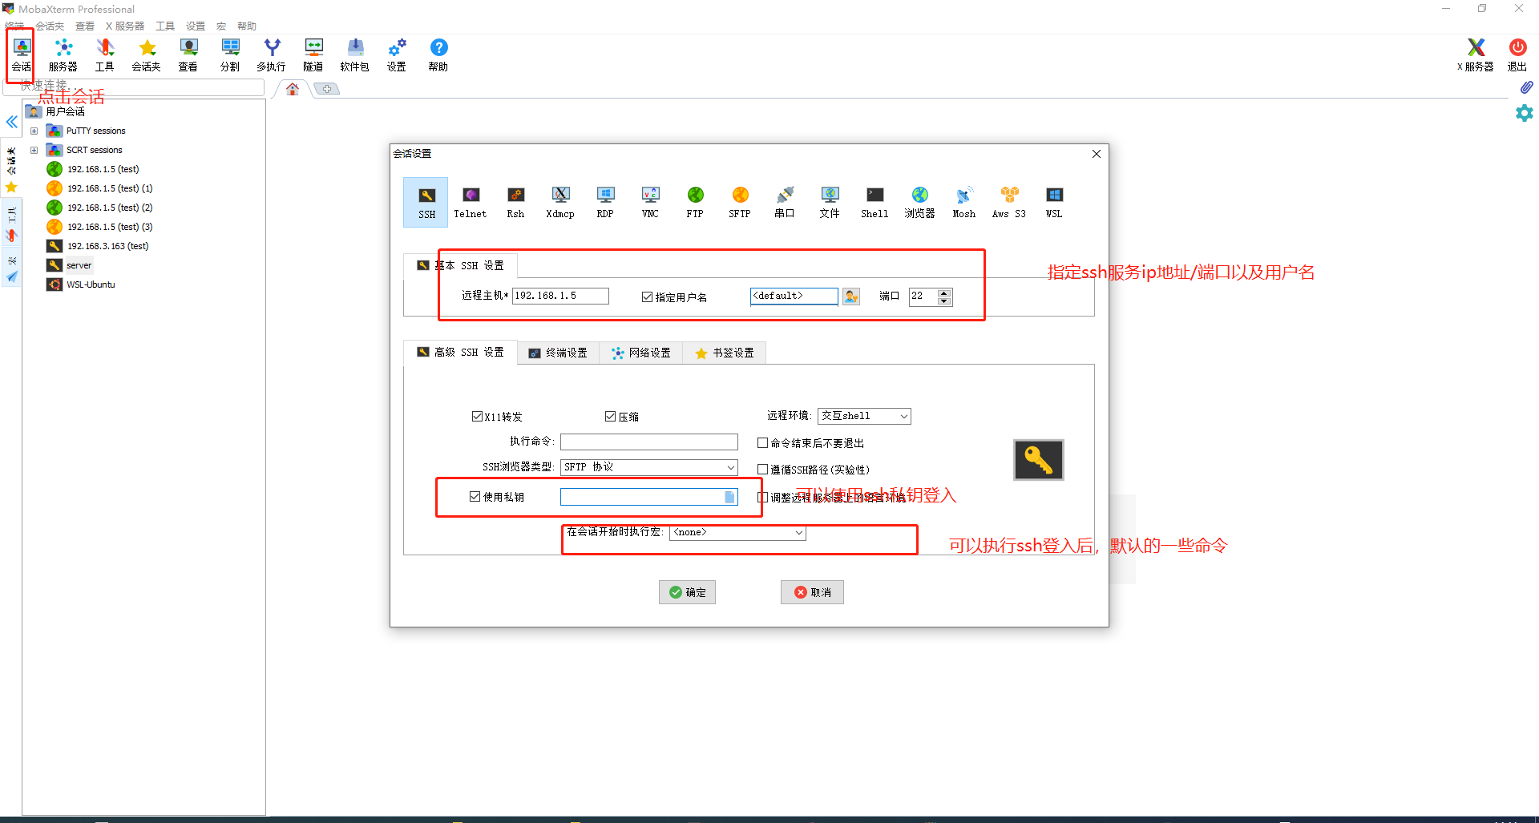The image size is (1539, 823).
Task: Click the 隧道 (Tunneling) toolbar icon
Action: 313,54
